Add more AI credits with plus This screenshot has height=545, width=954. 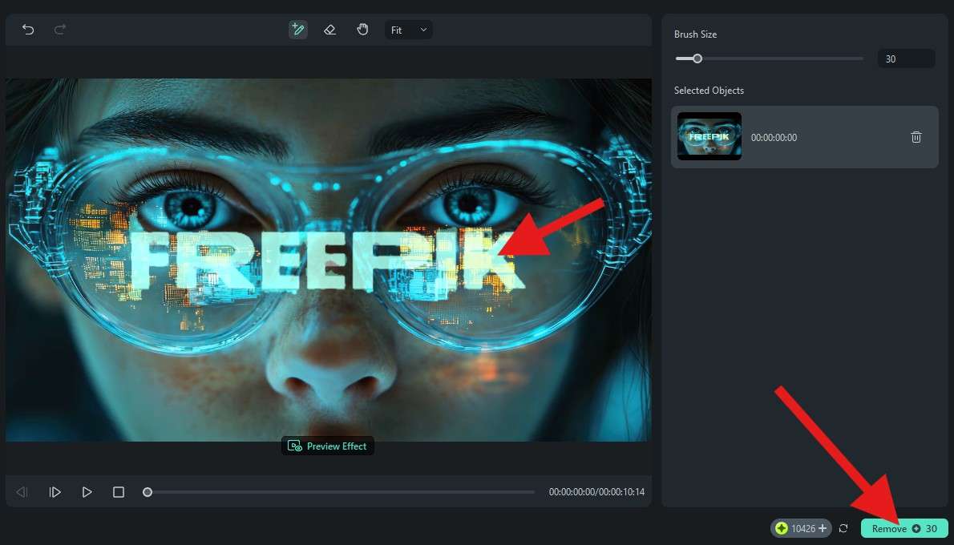(823, 528)
